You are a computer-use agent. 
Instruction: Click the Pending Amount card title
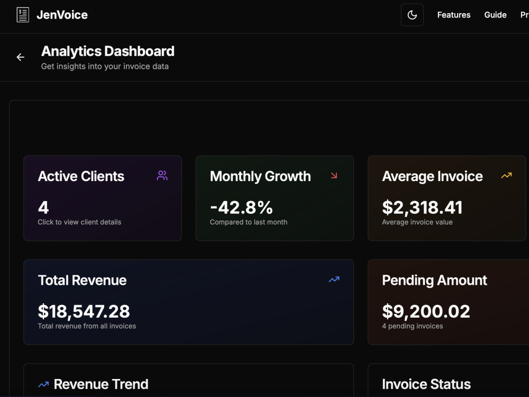tap(434, 280)
